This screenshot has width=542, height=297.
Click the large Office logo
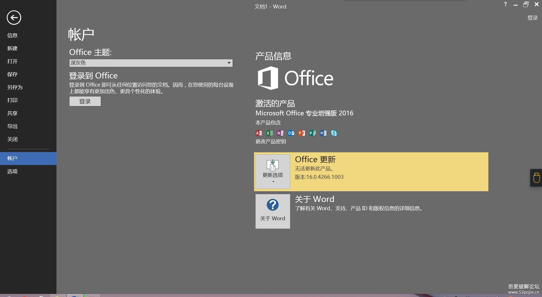click(x=296, y=78)
